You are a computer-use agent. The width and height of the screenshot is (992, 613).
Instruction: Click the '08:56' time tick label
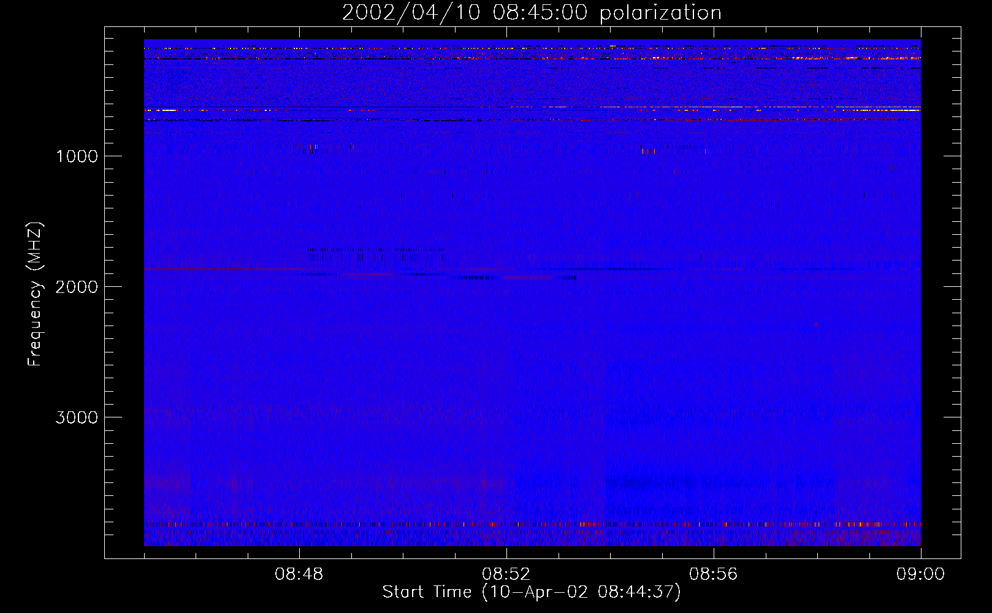(714, 574)
